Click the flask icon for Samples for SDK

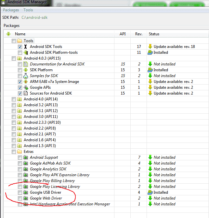tap(26, 76)
